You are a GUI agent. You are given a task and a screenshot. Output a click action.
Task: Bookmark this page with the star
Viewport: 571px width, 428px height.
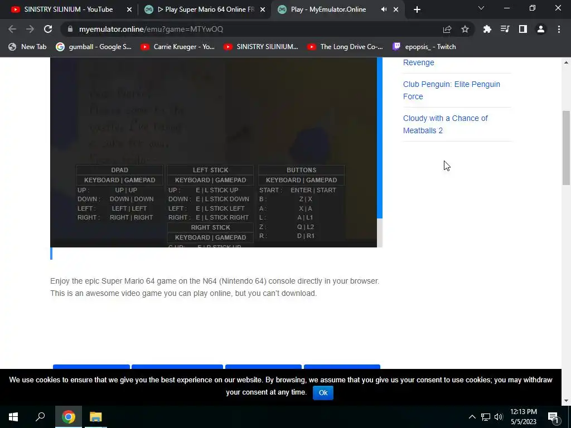[465, 29]
